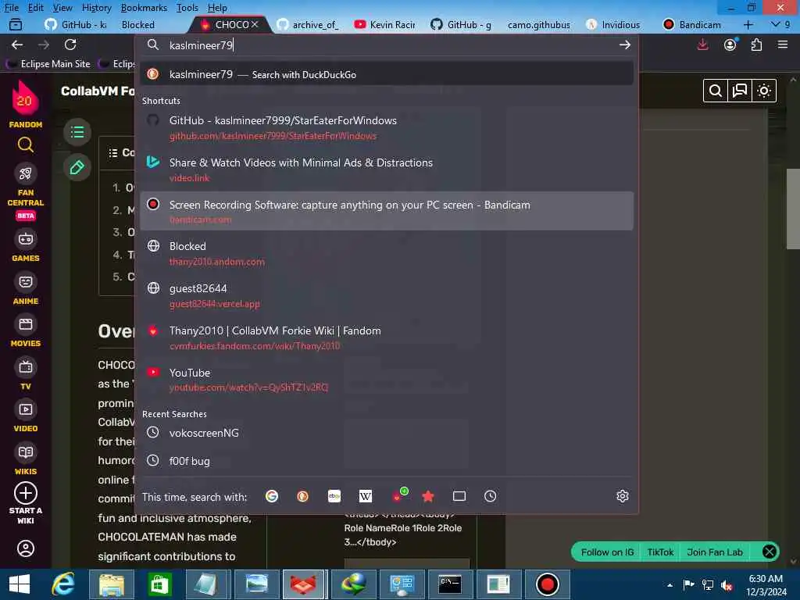The image size is (800, 600).
Task: Click the green edit pencil button
Action: 77,167
